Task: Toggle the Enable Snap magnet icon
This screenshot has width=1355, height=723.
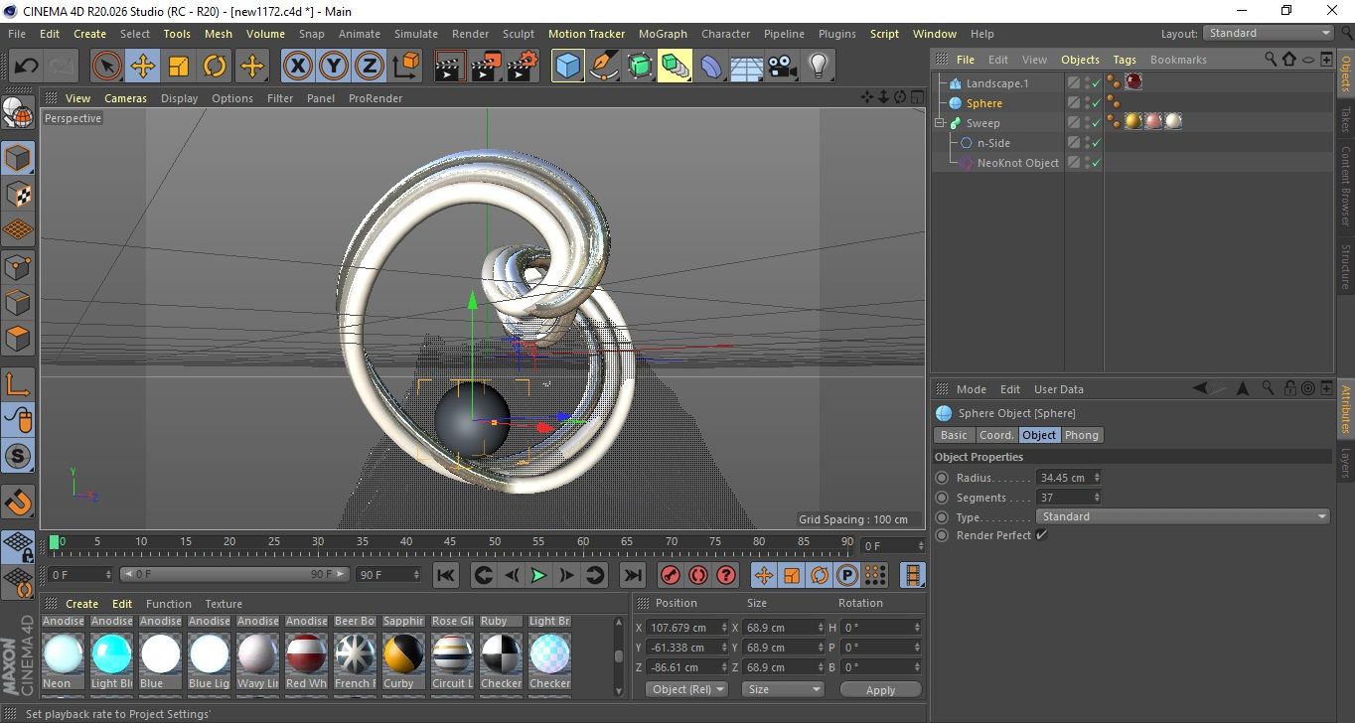Action: 18,502
